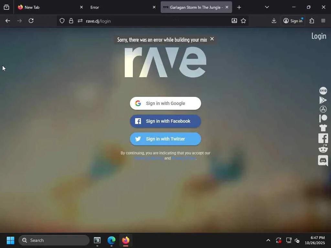331x248 pixels.
Task: Click the taskbar Search box
Action: [x=54, y=240]
